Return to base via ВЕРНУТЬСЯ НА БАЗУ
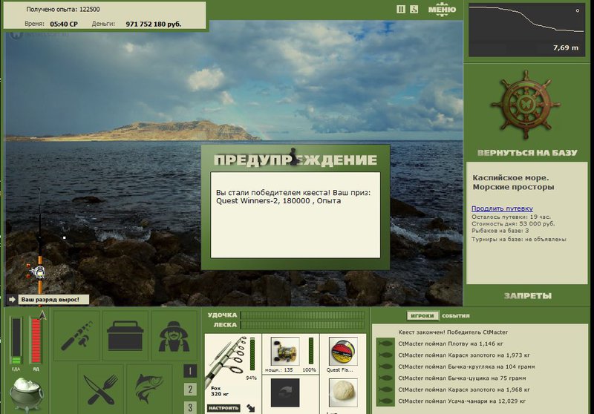This screenshot has width=594, height=414. tap(527, 153)
